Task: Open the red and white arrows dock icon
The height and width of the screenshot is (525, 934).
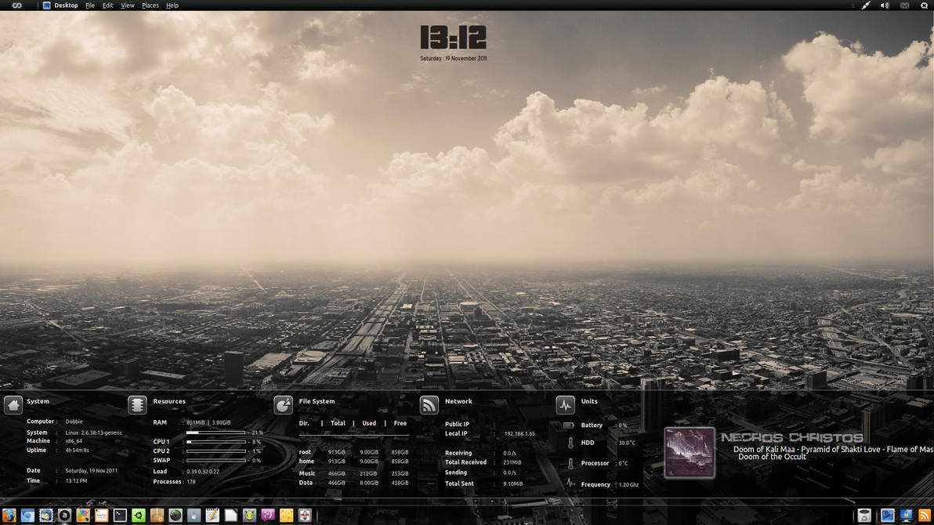Action: [x=304, y=516]
